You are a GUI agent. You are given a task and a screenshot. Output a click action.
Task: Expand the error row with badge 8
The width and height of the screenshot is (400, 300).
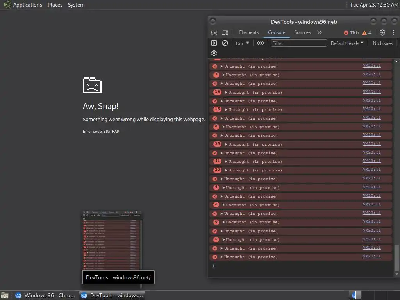pos(223,127)
